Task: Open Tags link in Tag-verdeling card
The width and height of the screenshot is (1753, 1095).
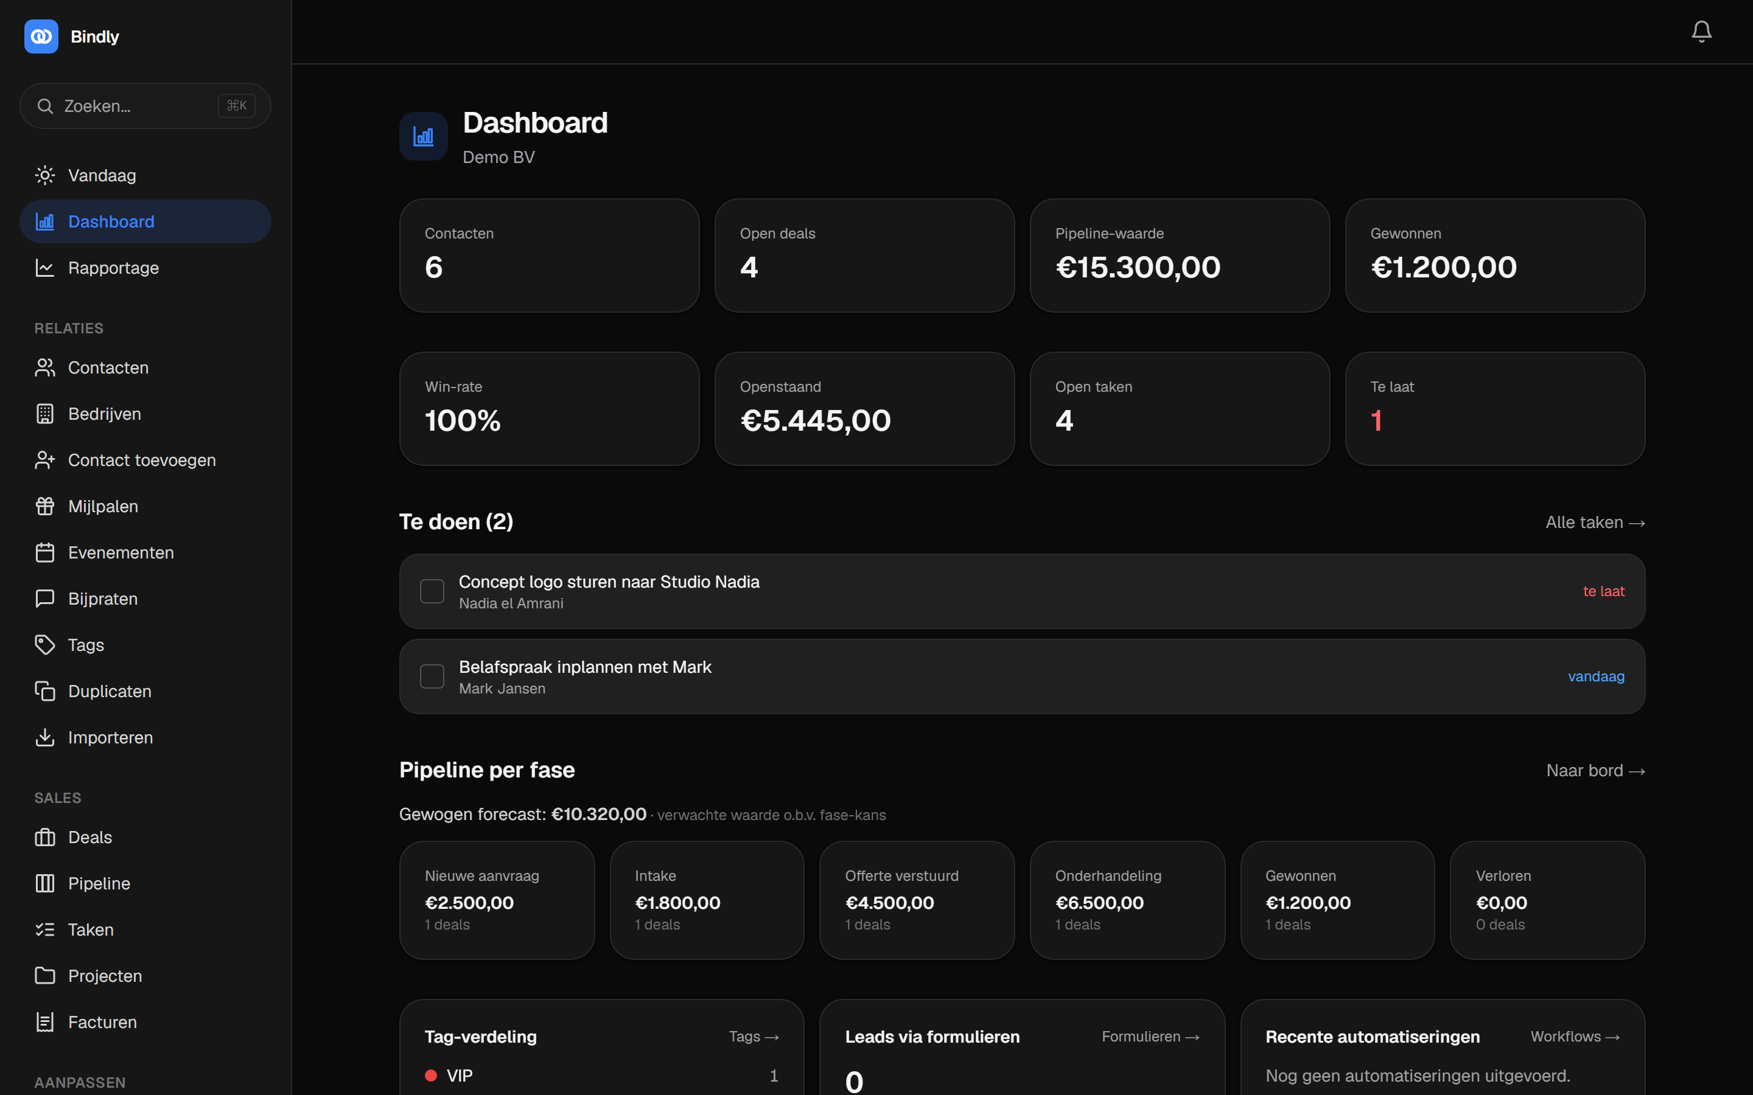Action: coord(754,1037)
